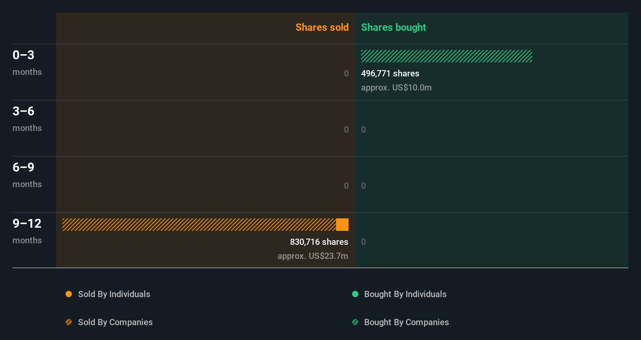Select the Sold By Companies legend label

[115, 322]
